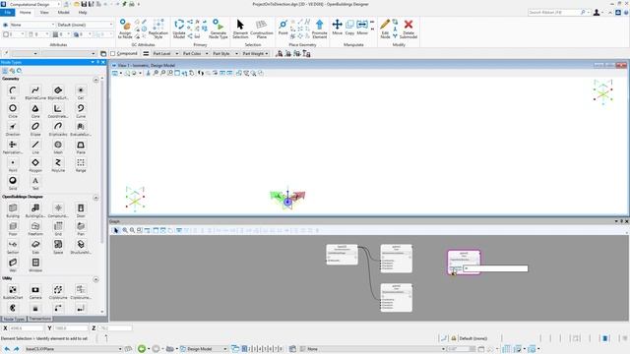
Task: Collapse the Geometry section
Action: (95, 80)
